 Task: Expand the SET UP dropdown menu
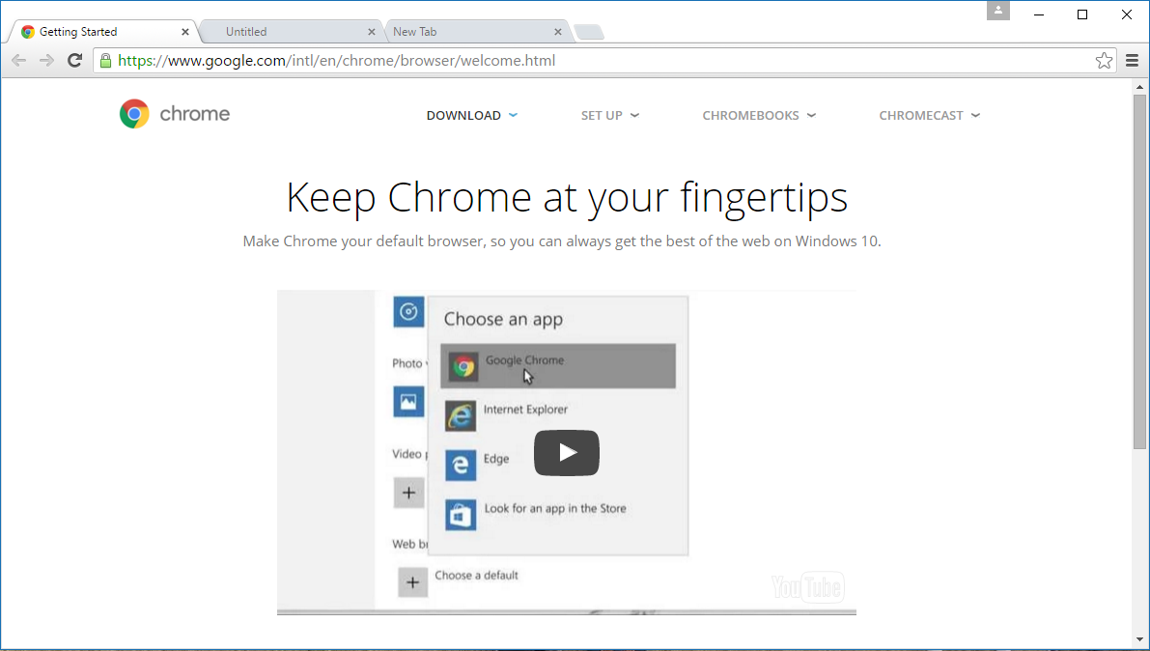(610, 115)
